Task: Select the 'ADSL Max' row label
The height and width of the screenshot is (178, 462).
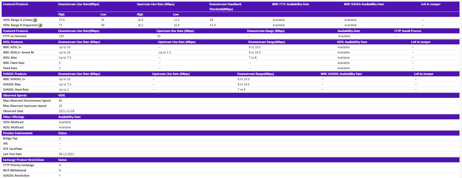Action: coord(10,58)
